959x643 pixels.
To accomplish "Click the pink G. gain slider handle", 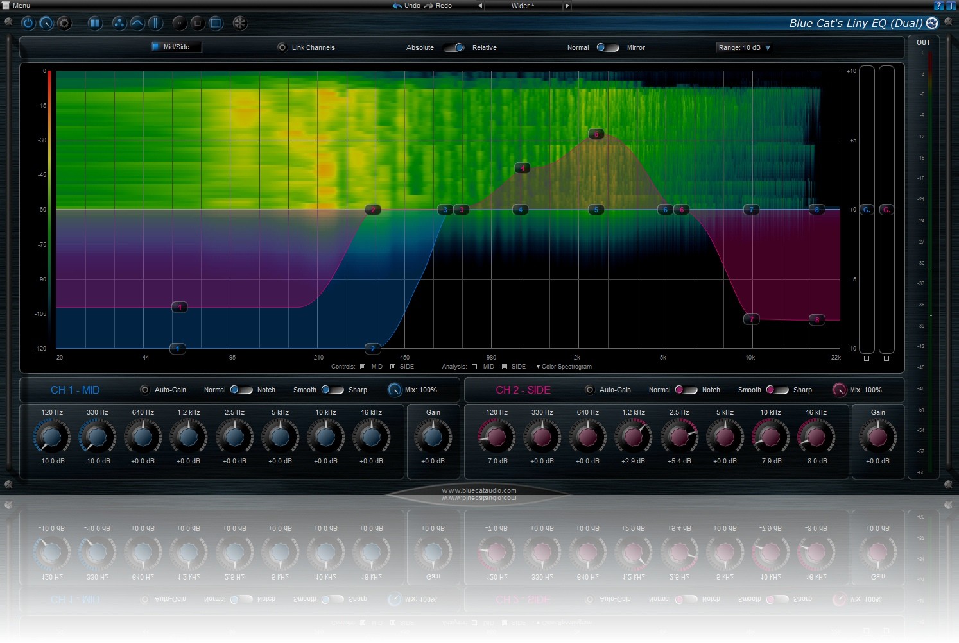I will [886, 210].
